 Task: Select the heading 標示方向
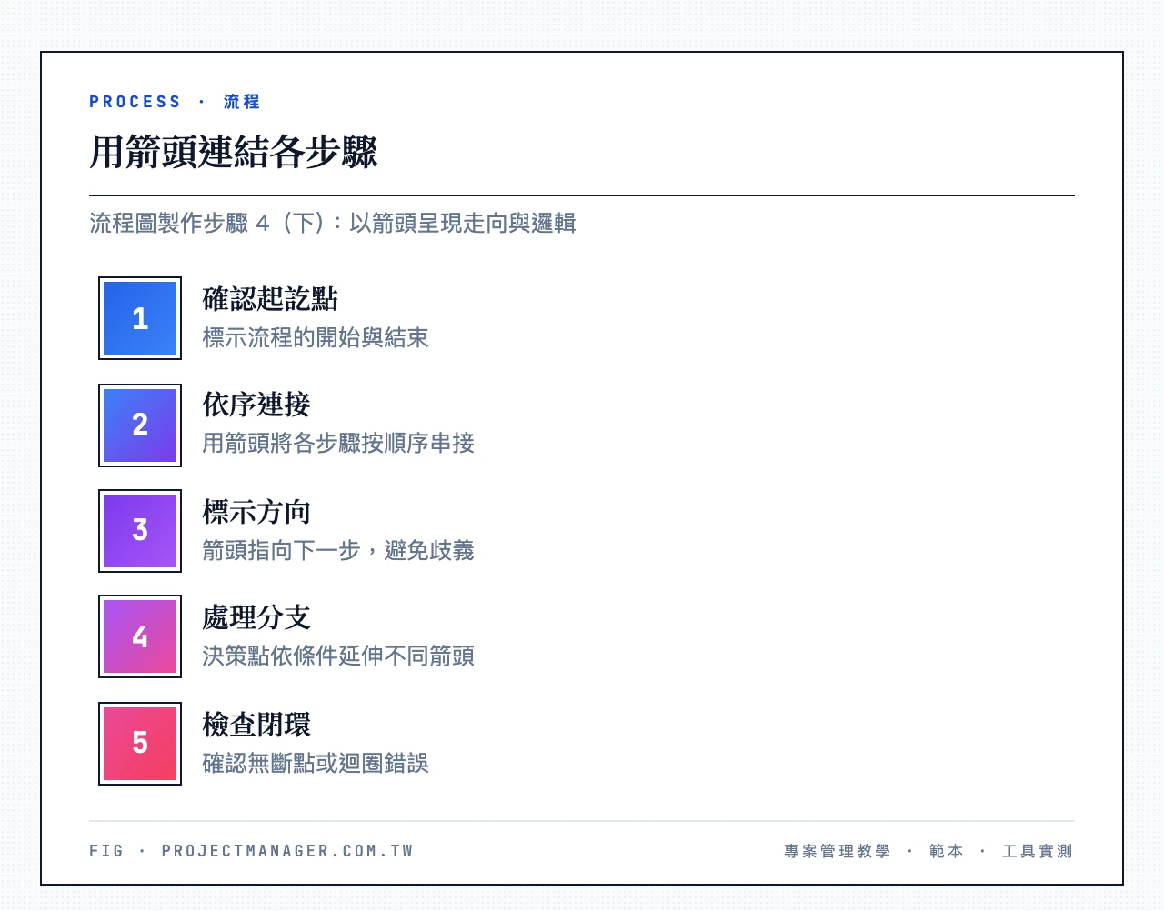coord(256,512)
